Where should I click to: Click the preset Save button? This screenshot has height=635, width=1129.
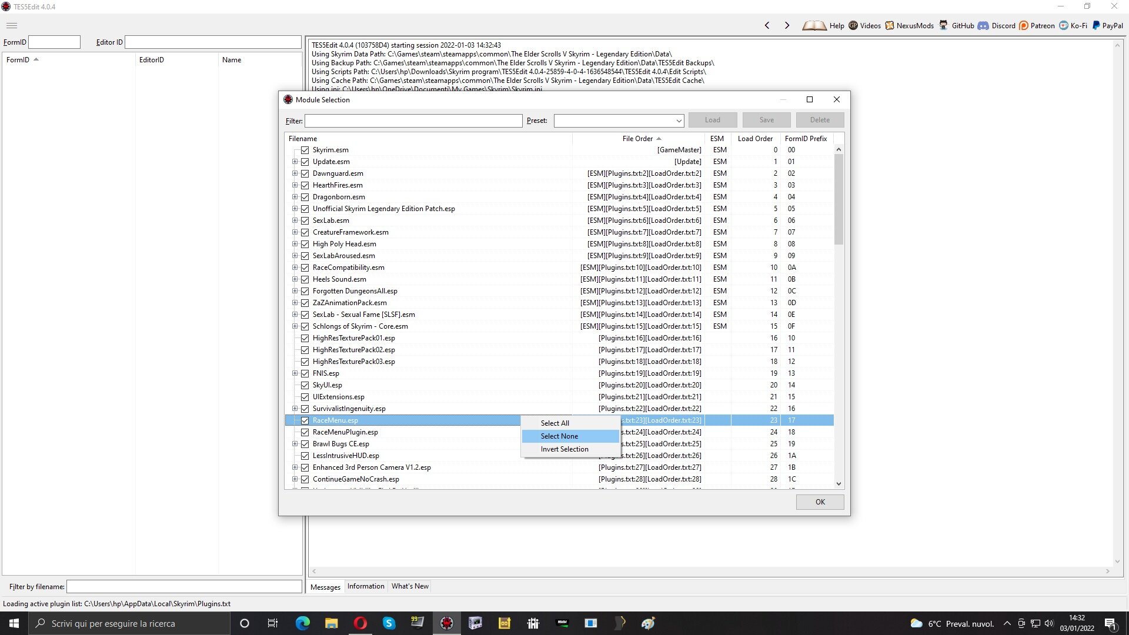pyautogui.click(x=766, y=120)
